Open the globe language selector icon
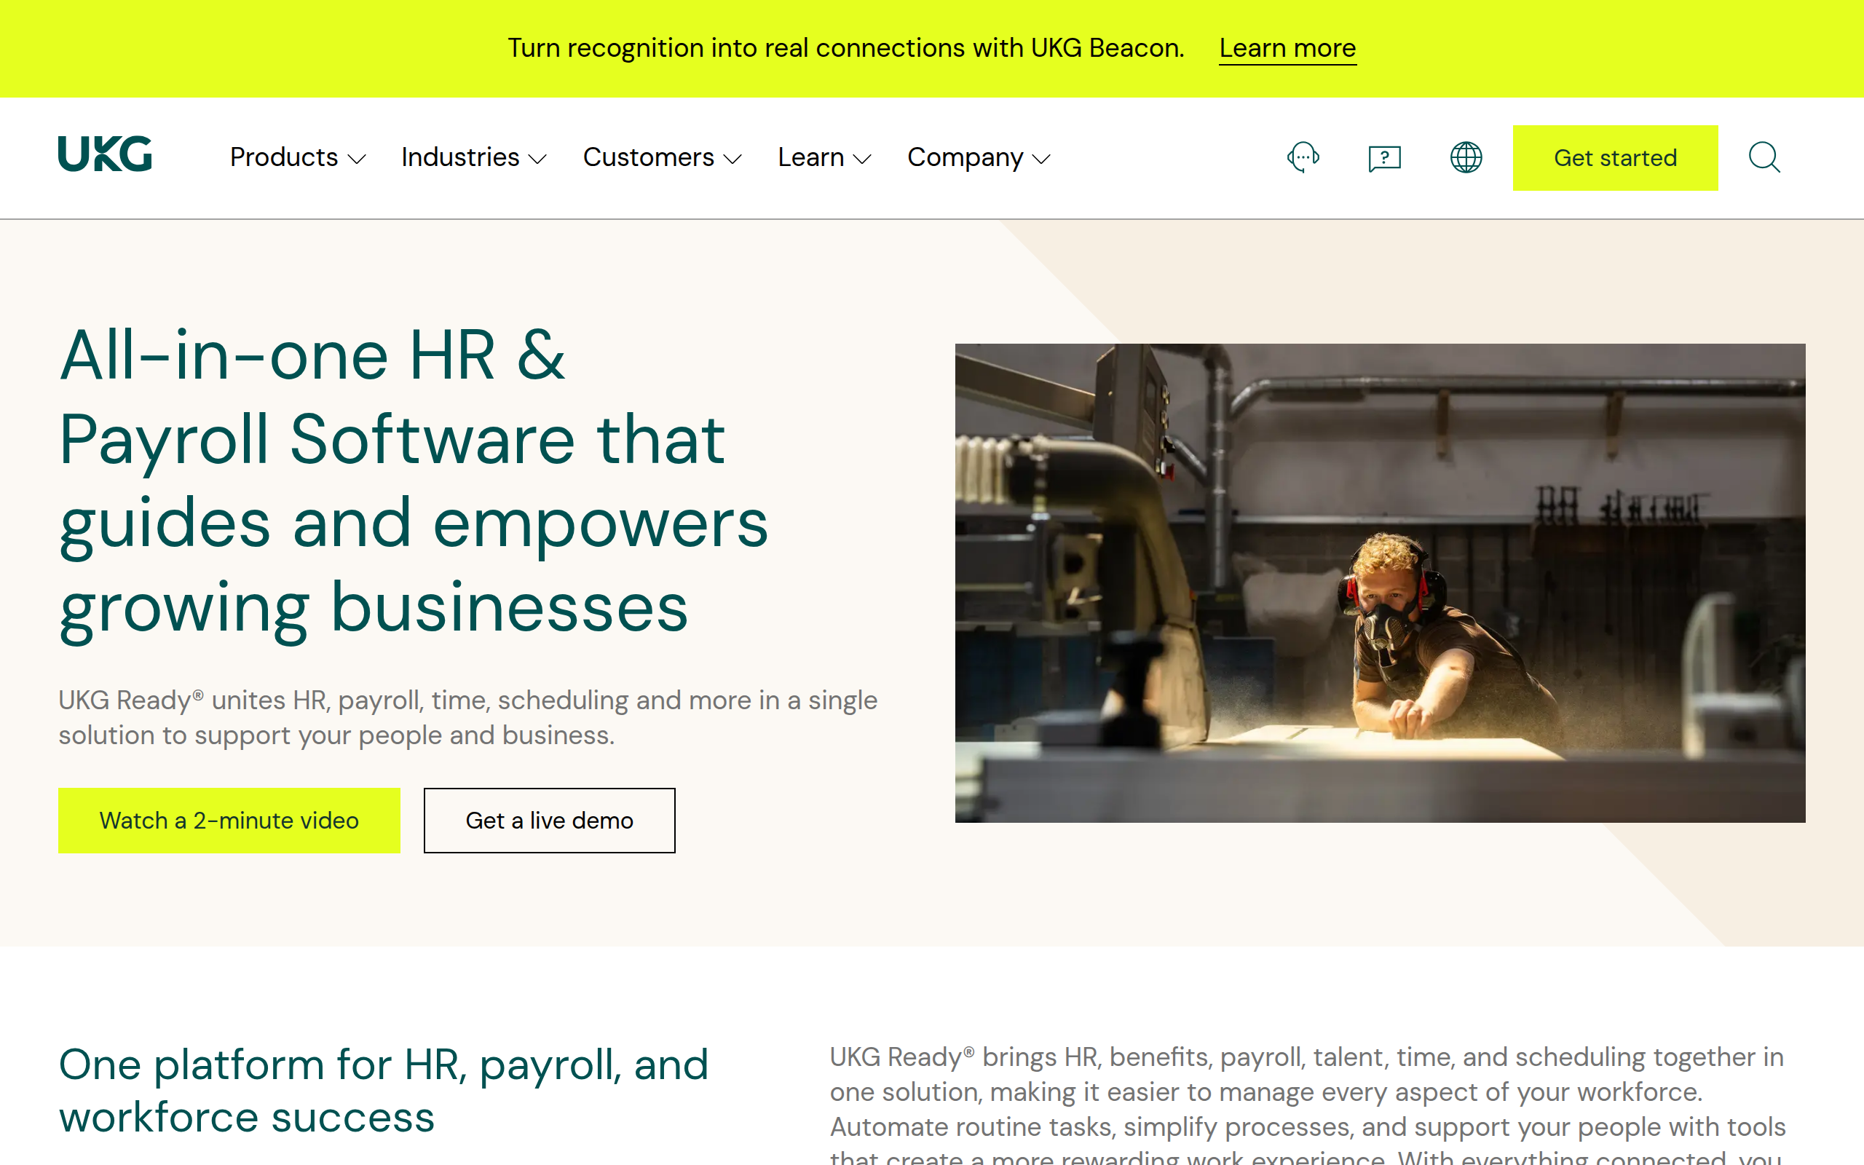This screenshot has width=1864, height=1165. (1466, 157)
